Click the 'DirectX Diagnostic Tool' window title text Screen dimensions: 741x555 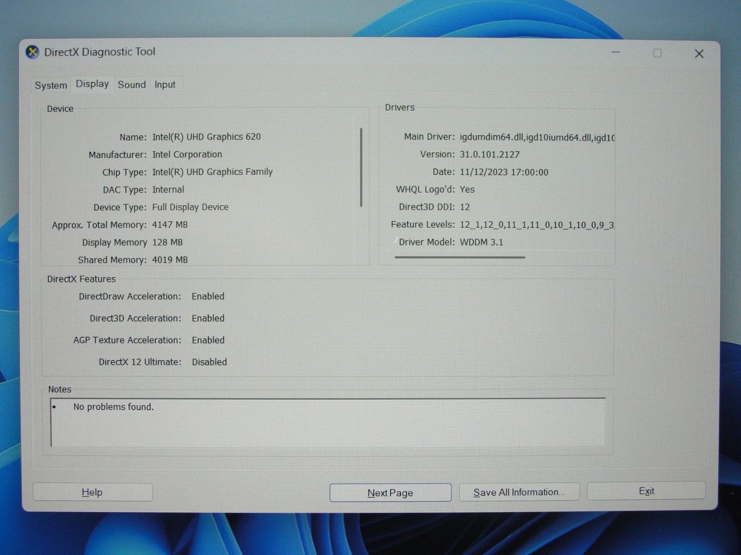coord(100,52)
